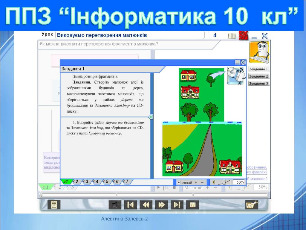Click the CD disc helper icon
Image resolution: width=306 pixels, height=230 pixels.
[x=235, y=76]
